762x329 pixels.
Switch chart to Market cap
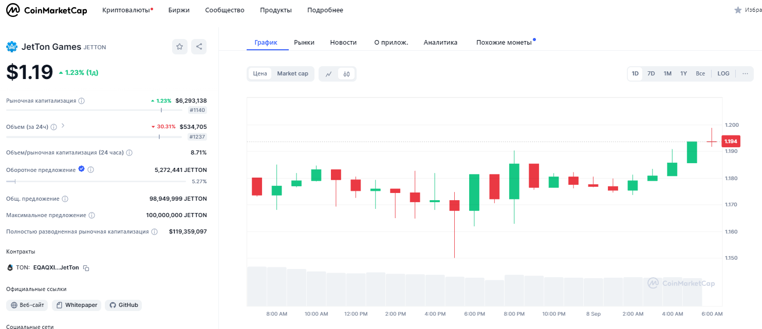pyautogui.click(x=292, y=74)
